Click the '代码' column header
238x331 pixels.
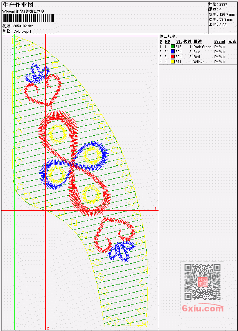187,42
